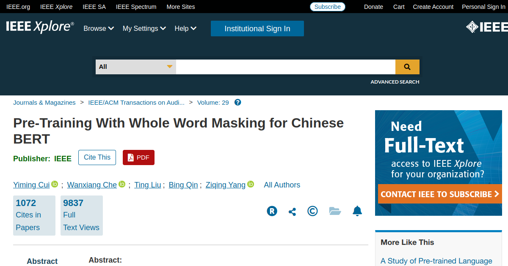Screen dimensions: 508x266
Task: Show All Authors
Action: 282,185
